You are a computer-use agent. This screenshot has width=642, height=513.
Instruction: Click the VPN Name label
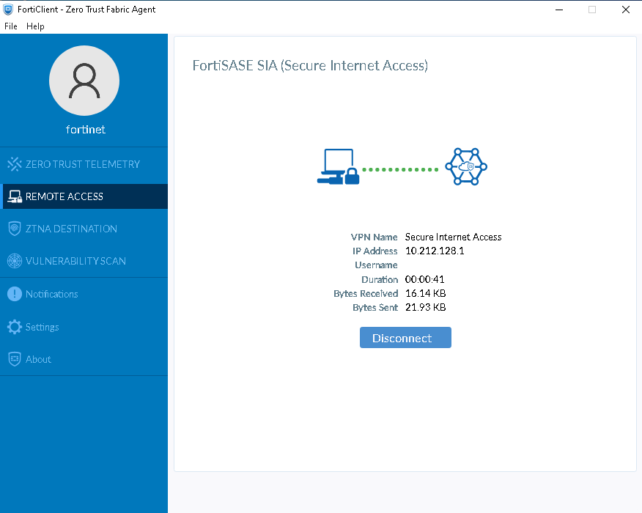(374, 237)
